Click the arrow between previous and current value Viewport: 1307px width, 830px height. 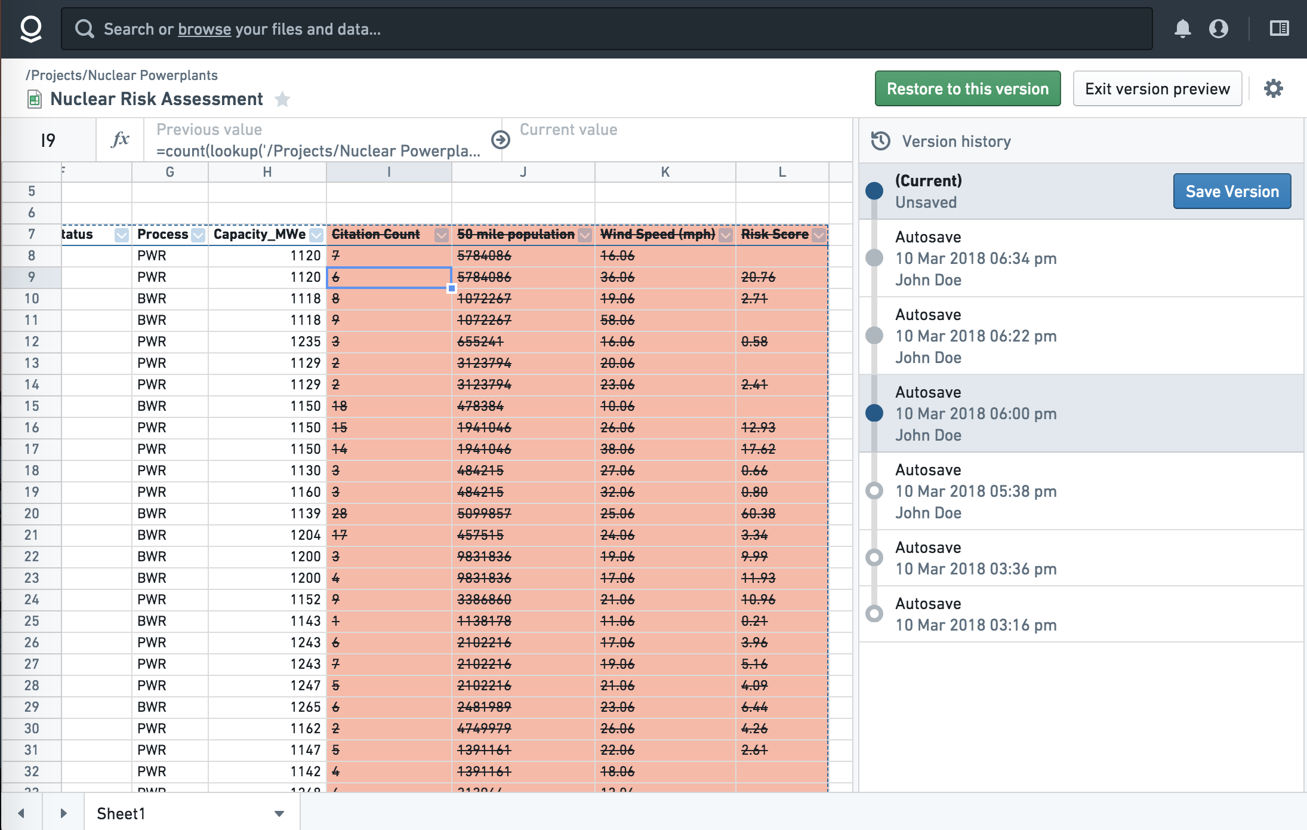[x=500, y=140]
